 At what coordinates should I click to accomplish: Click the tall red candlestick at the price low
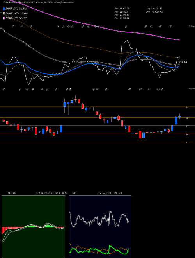140,134
